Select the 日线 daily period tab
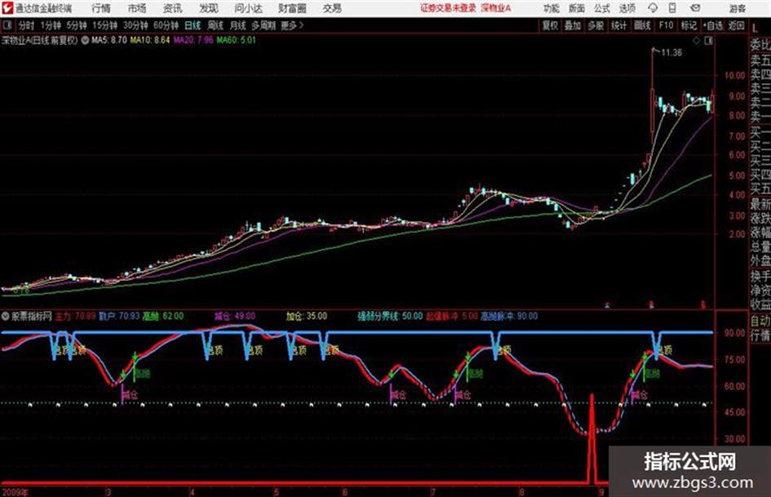771x497 pixels. (193, 25)
